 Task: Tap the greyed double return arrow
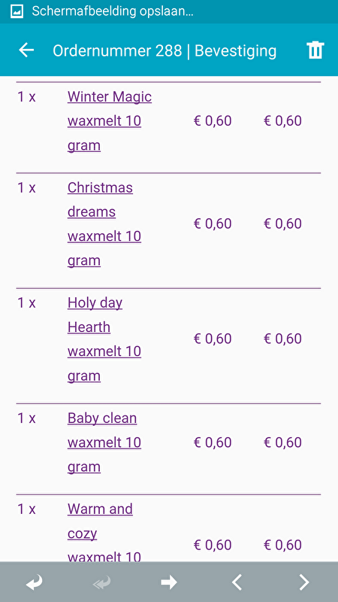(x=101, y=582)
